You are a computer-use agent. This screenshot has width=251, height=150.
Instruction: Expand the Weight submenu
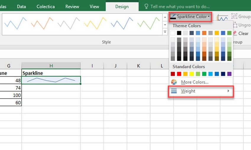[x=201, y=91]
